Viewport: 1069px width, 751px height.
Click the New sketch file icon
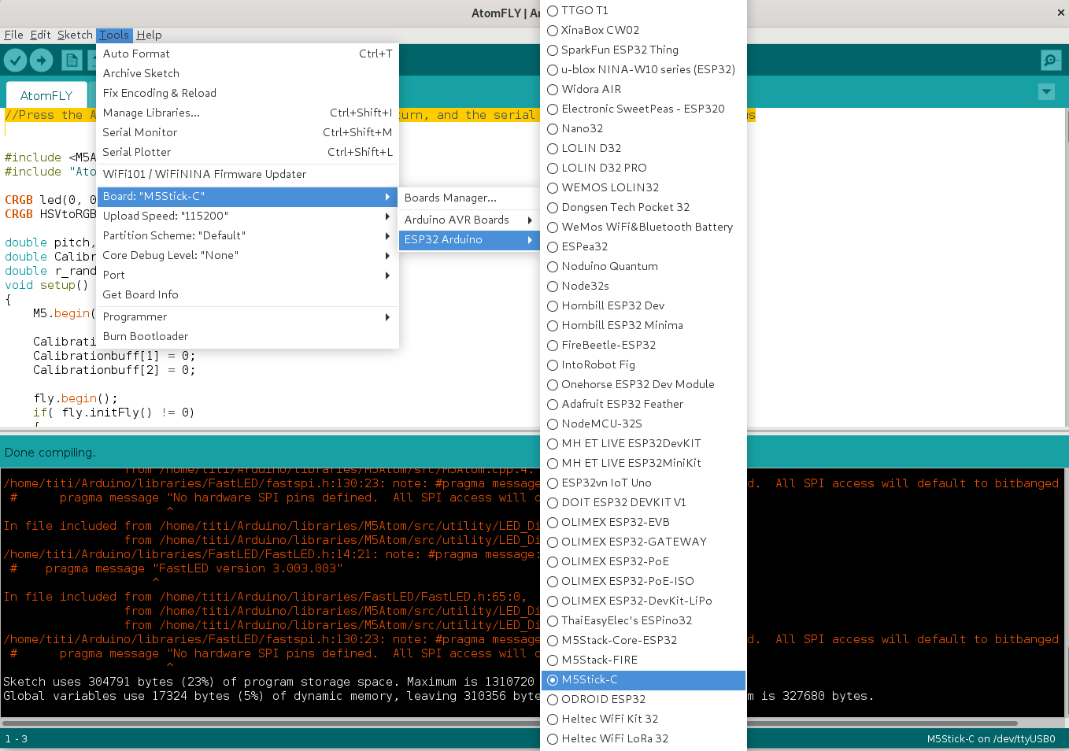coord(72,61)
